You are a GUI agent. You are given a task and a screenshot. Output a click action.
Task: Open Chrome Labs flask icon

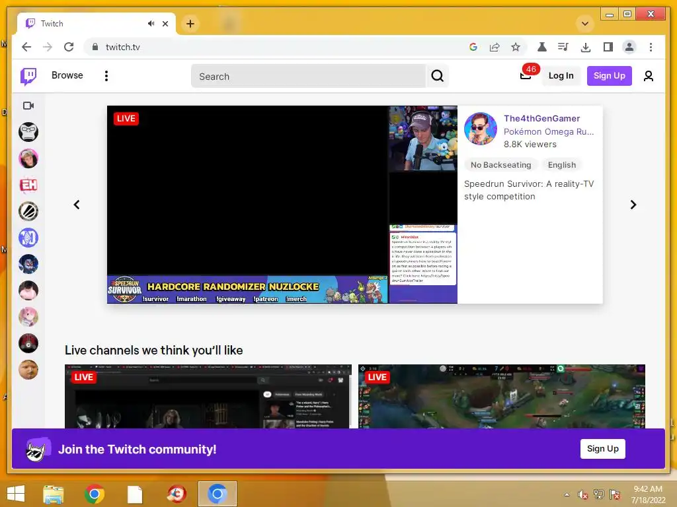pos(542,47)
